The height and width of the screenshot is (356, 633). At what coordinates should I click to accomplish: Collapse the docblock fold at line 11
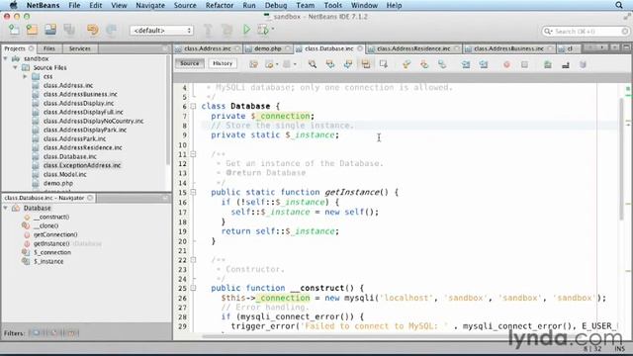click(194, 154)
